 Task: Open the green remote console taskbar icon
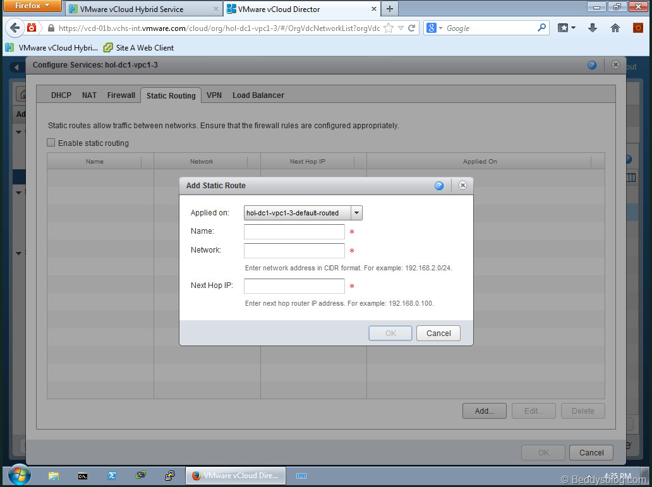[x=141, y=475]
